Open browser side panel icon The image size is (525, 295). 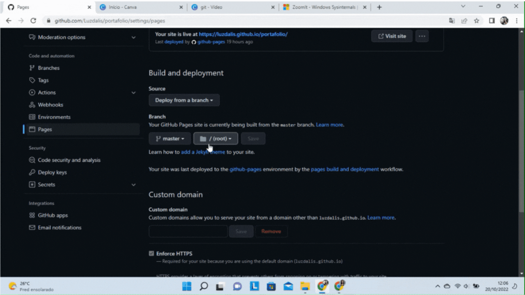point(492,20)
